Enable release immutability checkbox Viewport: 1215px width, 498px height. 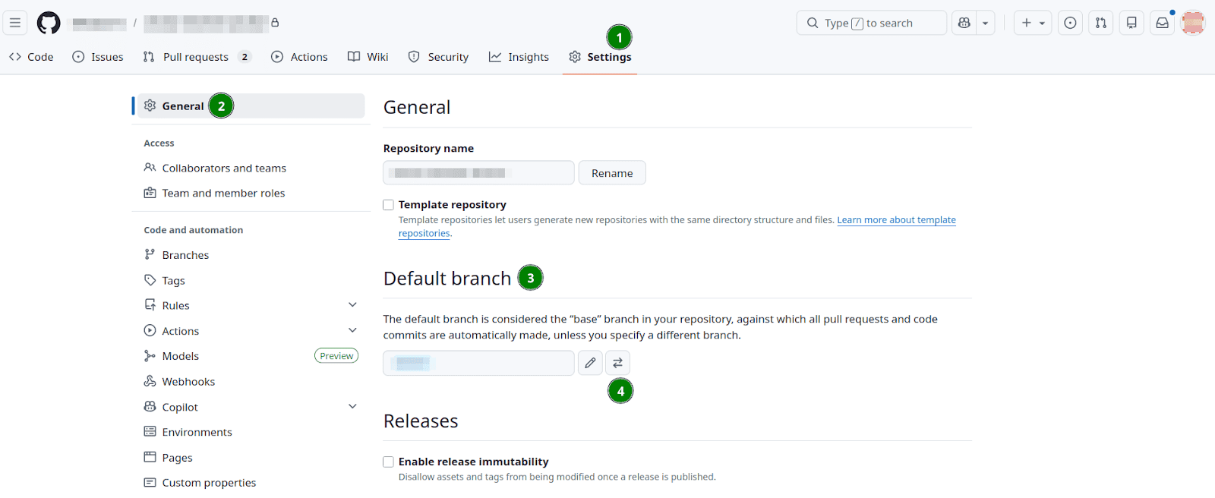coord(388,462)
